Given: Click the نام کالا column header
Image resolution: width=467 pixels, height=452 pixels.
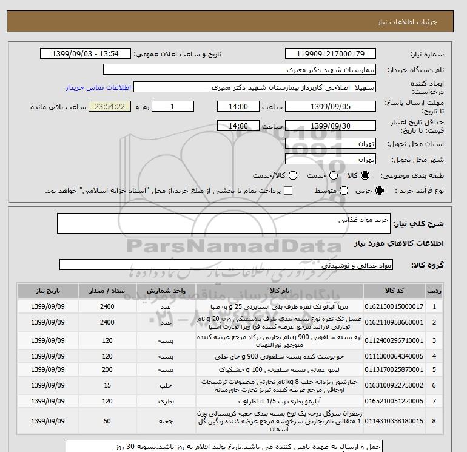Looking at the screenshot, I should click(x=280, y=291).
